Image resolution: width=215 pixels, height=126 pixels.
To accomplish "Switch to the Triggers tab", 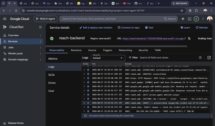I will tap(107, 50).
